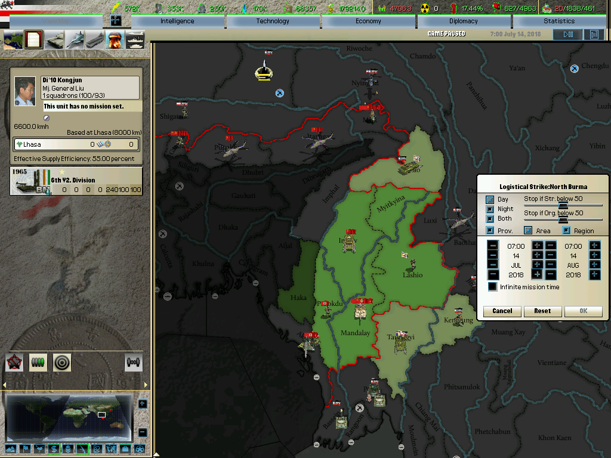611x458 pixels.
Task: Choose the Region scope option
Action: tap(566, 231)
